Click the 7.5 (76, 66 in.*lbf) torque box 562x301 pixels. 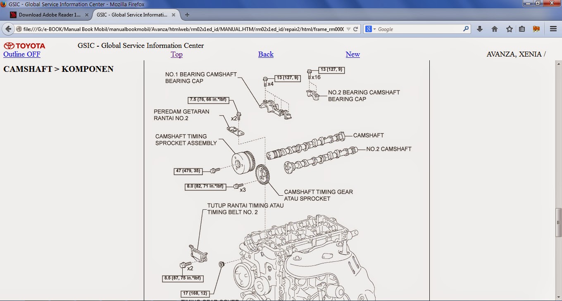pos(209,100)
